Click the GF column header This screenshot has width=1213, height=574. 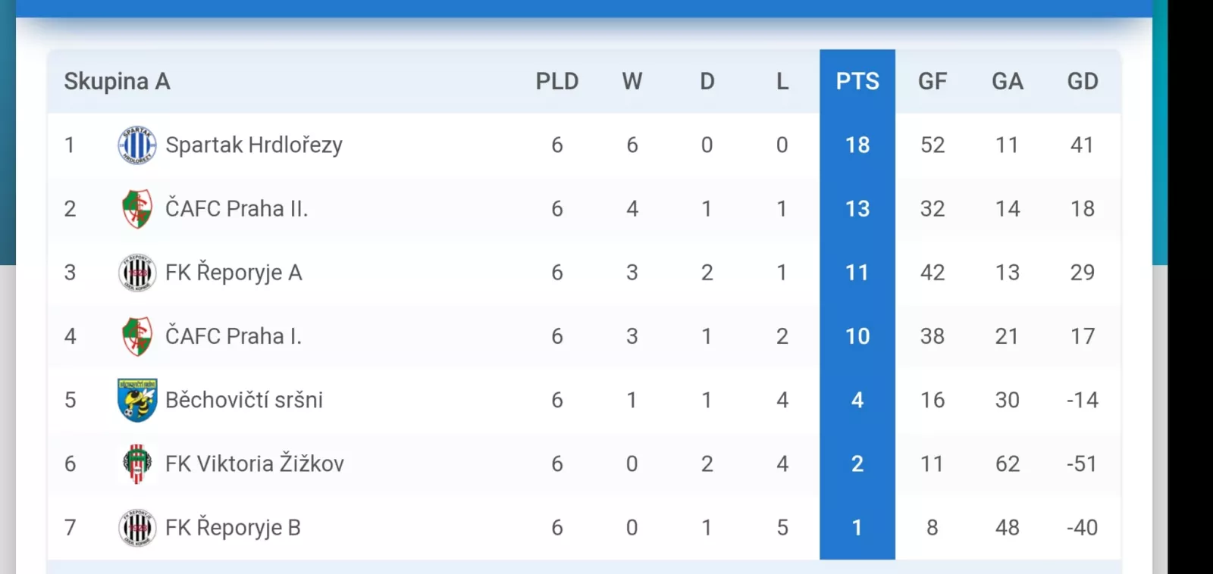pyautogui.click(x=932, y=81)
